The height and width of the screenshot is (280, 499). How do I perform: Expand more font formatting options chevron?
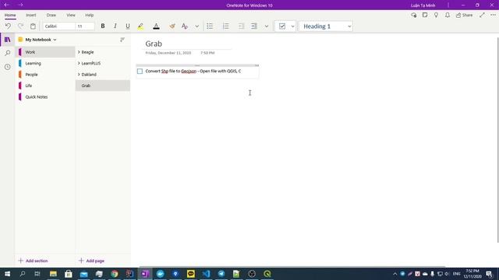[197, 26]
